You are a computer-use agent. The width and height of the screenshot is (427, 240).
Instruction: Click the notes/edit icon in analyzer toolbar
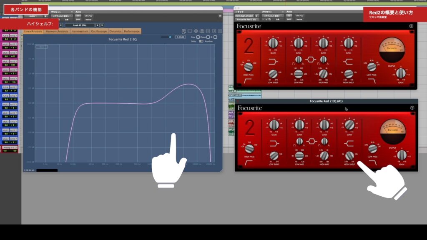184,31
